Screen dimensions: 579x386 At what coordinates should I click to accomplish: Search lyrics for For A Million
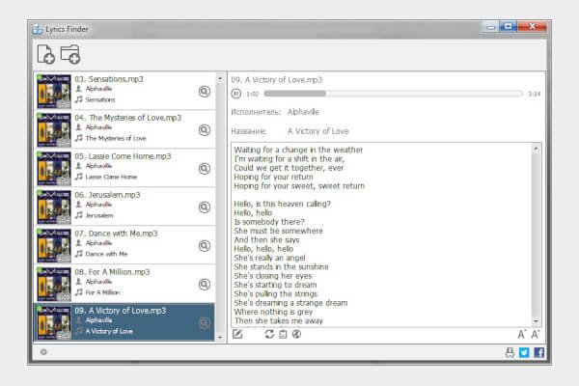click(x=205, y=285)
